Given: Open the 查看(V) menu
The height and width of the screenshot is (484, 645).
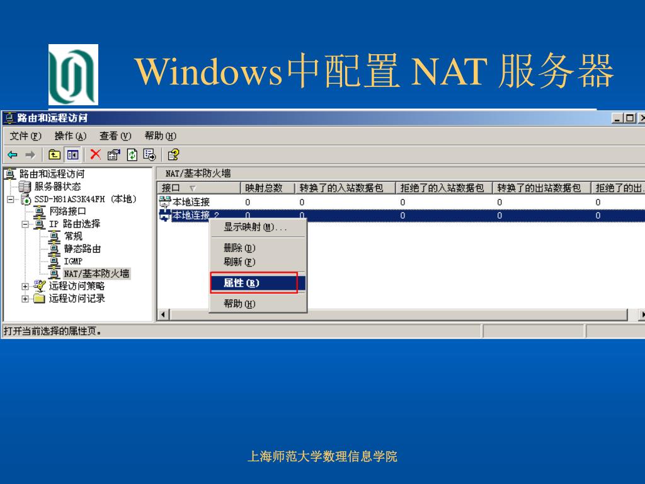Looking at the screenshot, I should tap(115, 136).
